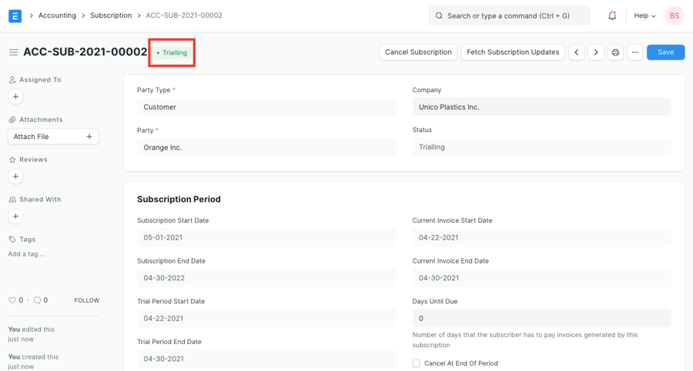Toggle the sidebar hamburger menu icon
The height and width of the screenshot is (371, 693).
[13, 52]
